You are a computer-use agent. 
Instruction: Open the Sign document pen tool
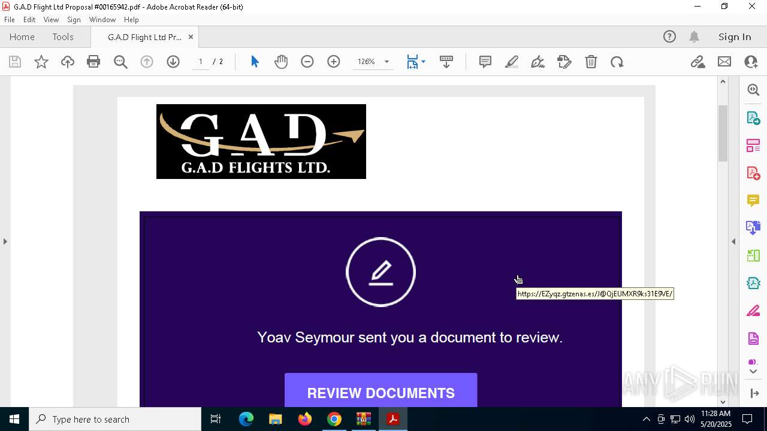pyautogui.click(x=538, y=62)
